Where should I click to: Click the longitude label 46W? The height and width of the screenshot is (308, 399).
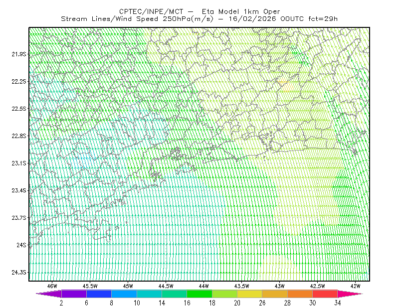tap(52, 286)
